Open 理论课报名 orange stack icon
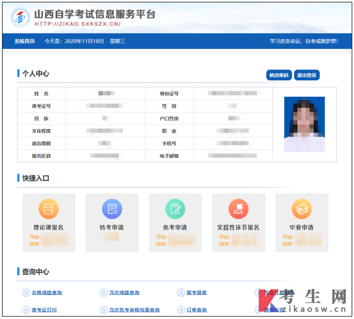Image resolution: width=354 pixels, height=319 pixels. pos(48,209)
